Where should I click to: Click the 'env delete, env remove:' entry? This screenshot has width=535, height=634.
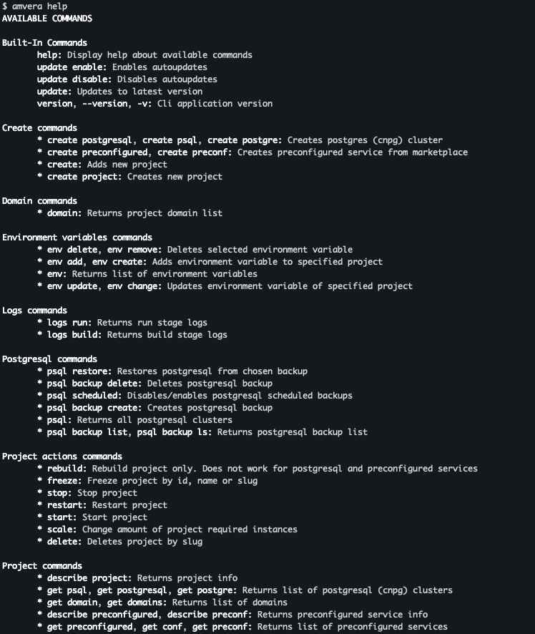pos(104,250)
